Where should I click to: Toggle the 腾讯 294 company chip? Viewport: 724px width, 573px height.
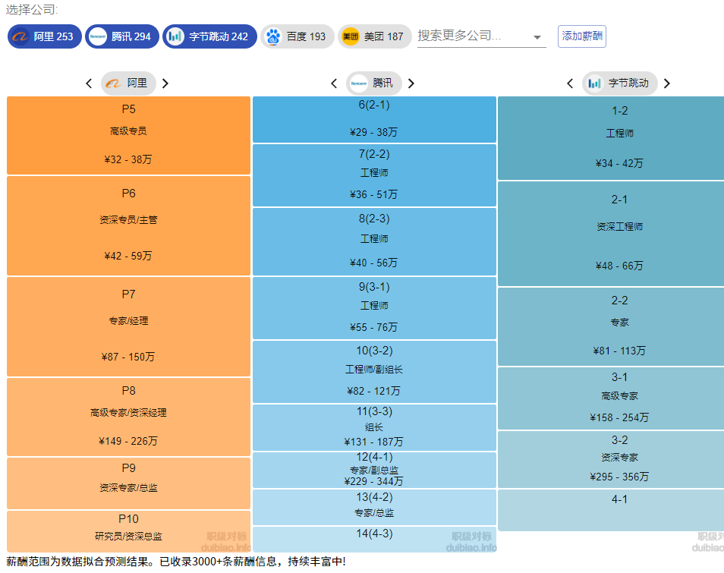tap(122, 36)
